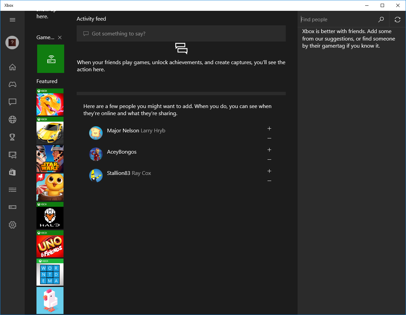Remove the AceyBongos suggestion
406x315 pixels.
point(269,160)
